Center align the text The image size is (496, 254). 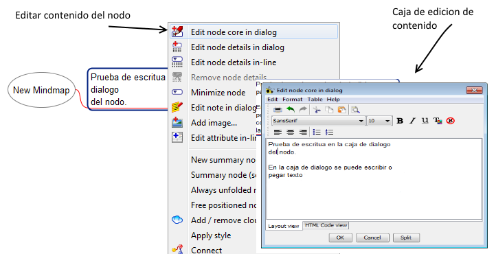[290, 132]
